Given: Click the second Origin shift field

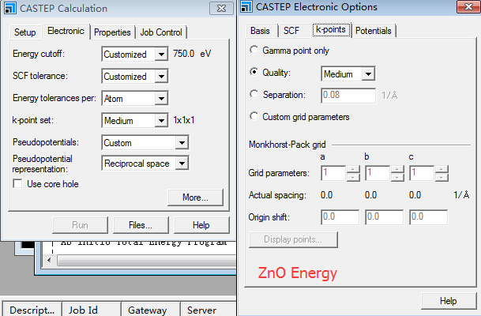Looking at the screenshot, I should [x=384, y=217].
